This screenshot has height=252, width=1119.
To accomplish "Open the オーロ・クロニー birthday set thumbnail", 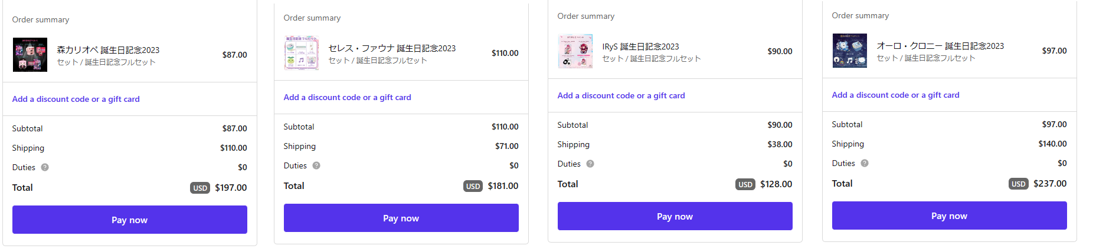I will (850, 51).
